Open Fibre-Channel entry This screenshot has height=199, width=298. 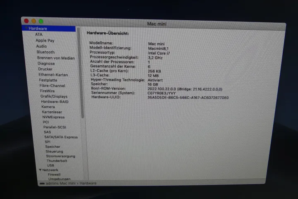pyautogui.click(x=52, y=86)
